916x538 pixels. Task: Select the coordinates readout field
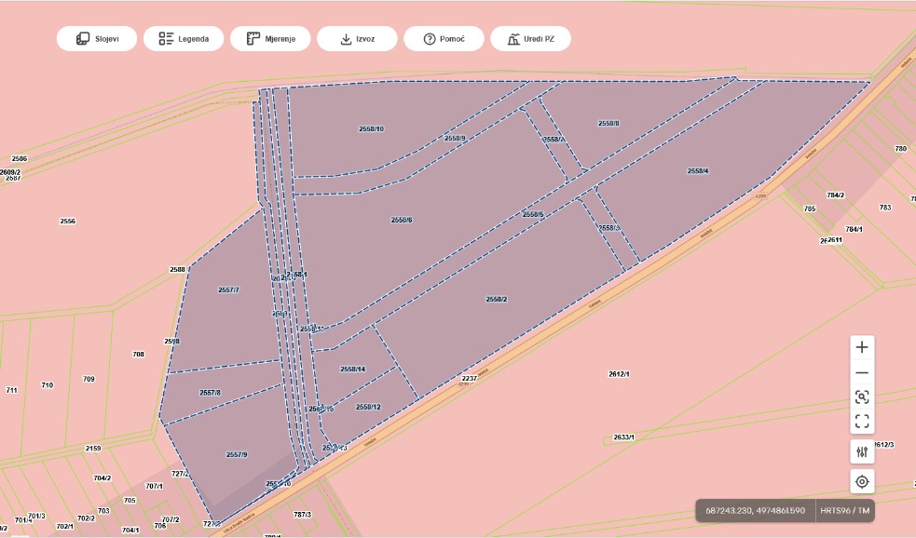(756, 511)
